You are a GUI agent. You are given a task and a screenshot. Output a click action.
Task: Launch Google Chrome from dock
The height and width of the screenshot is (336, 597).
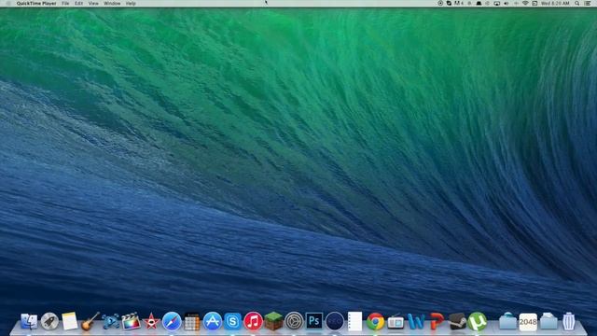tap(375, 321)
